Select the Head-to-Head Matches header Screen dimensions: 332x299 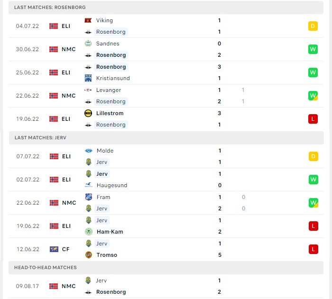click(166, 268)
